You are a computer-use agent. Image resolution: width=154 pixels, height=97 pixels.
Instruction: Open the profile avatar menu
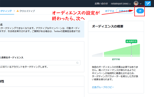[136, 3]
